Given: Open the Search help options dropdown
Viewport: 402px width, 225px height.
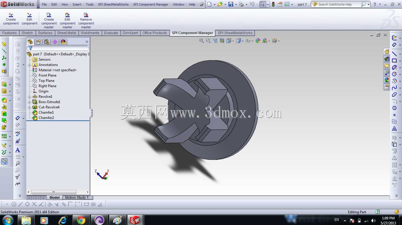Looking at the screenshot, I should 369,4.
